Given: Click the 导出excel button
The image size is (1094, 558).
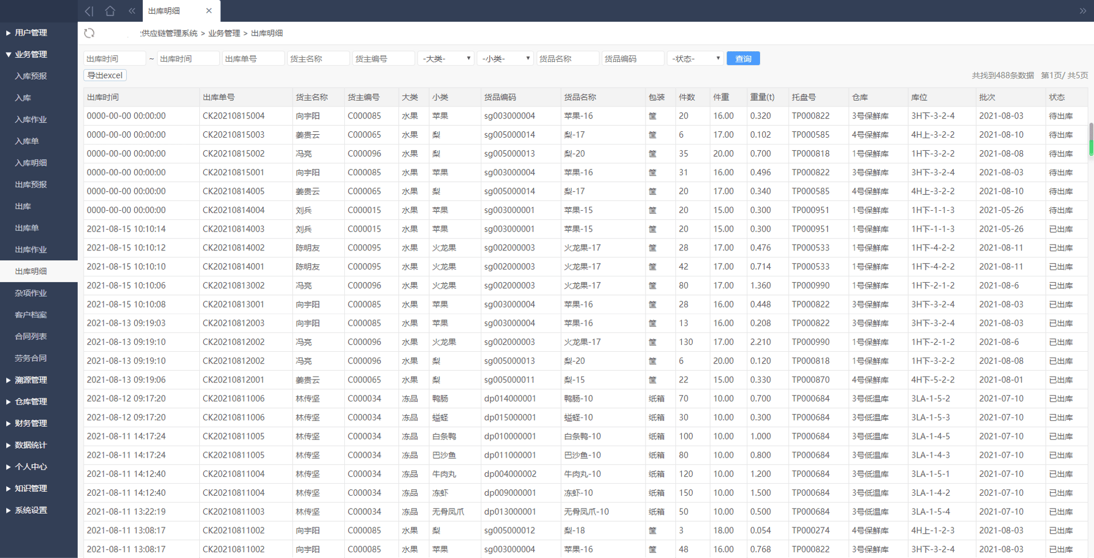Looking at the screenshot, I should click(x=105, y=75).
